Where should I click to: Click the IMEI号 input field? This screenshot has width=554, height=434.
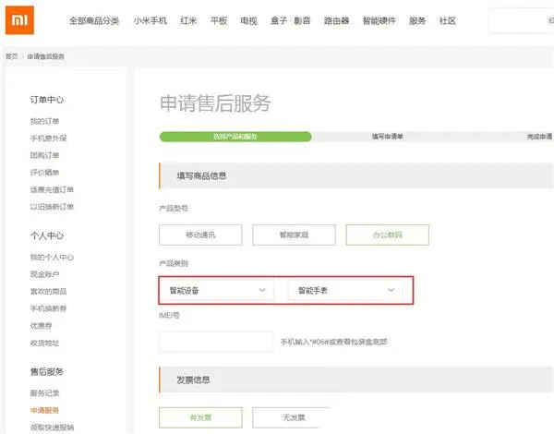(x=216, y=342)
